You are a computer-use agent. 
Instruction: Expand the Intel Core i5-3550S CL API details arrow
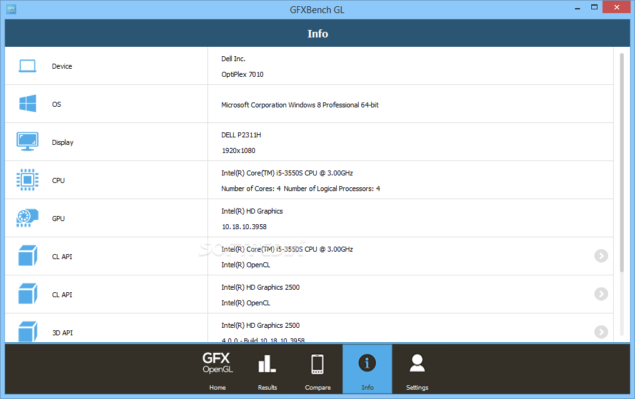point(601,256)
